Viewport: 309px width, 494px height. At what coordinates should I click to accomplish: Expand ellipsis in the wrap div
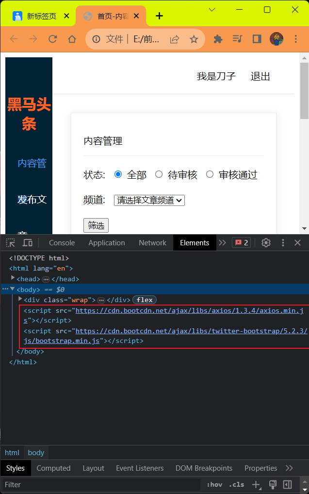(101, 300)
